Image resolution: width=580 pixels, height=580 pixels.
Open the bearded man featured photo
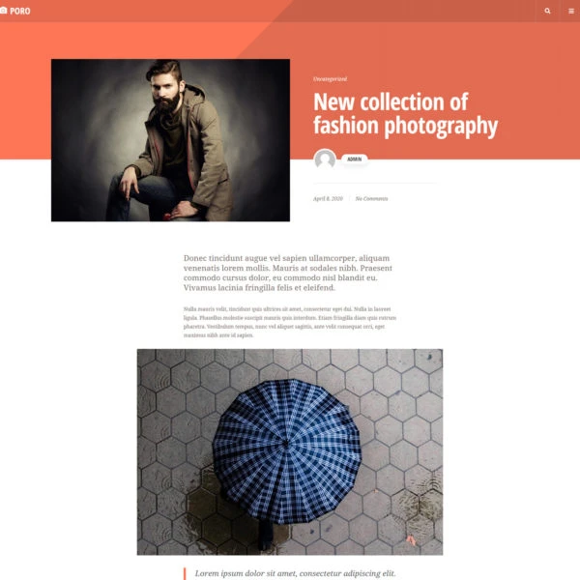pyautogui.click(x=170, y=140)
